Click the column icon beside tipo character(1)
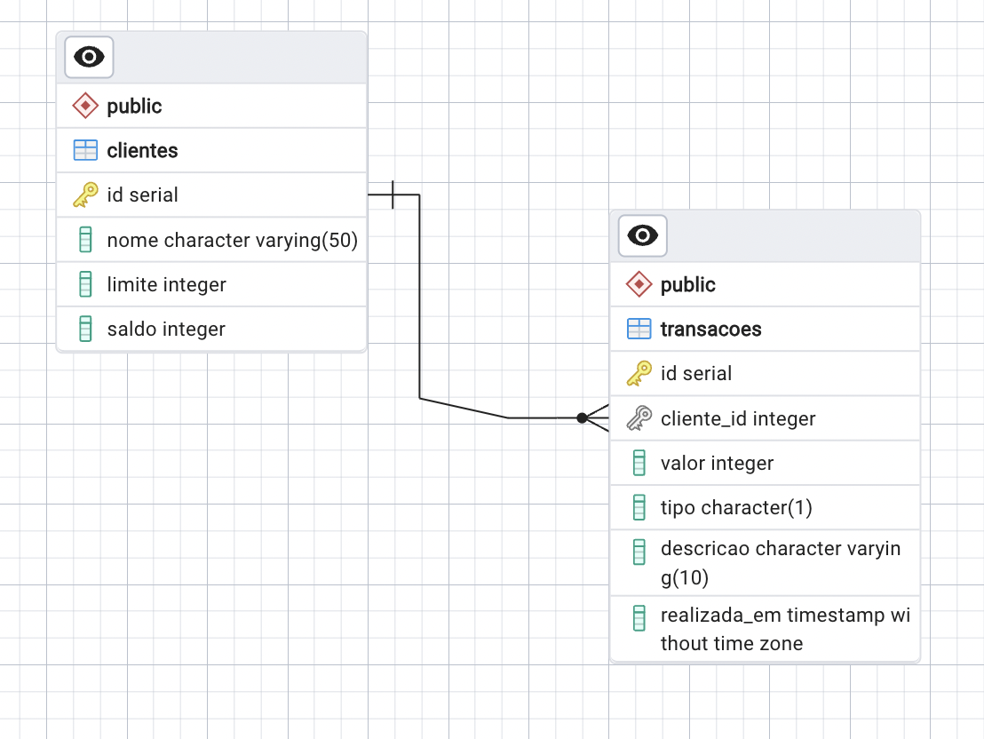 [639, 507]
